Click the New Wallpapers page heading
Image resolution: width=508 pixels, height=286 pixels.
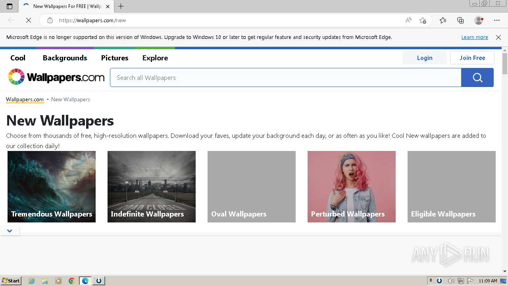(60, 120)
